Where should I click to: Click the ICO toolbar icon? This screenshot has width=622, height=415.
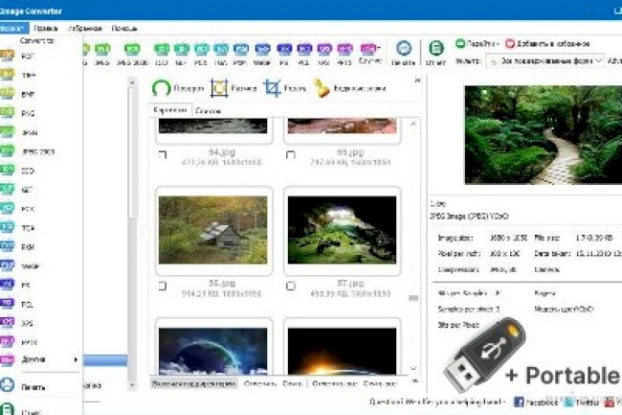click(x=162, y=54)
